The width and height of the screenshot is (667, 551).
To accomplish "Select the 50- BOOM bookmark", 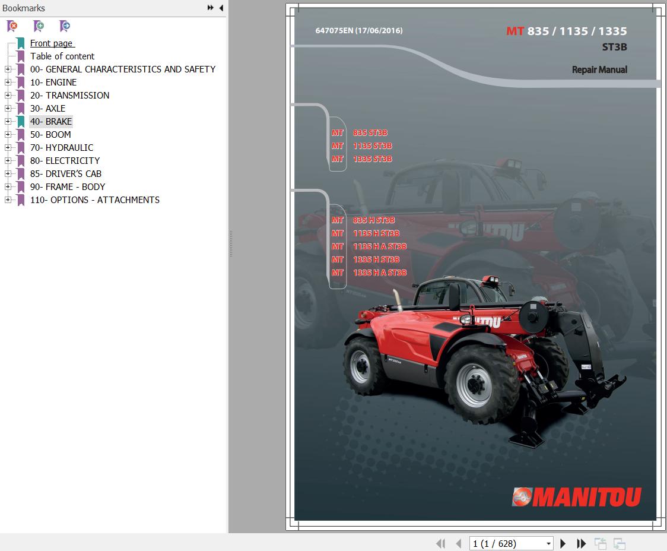I will coord(50,134).
